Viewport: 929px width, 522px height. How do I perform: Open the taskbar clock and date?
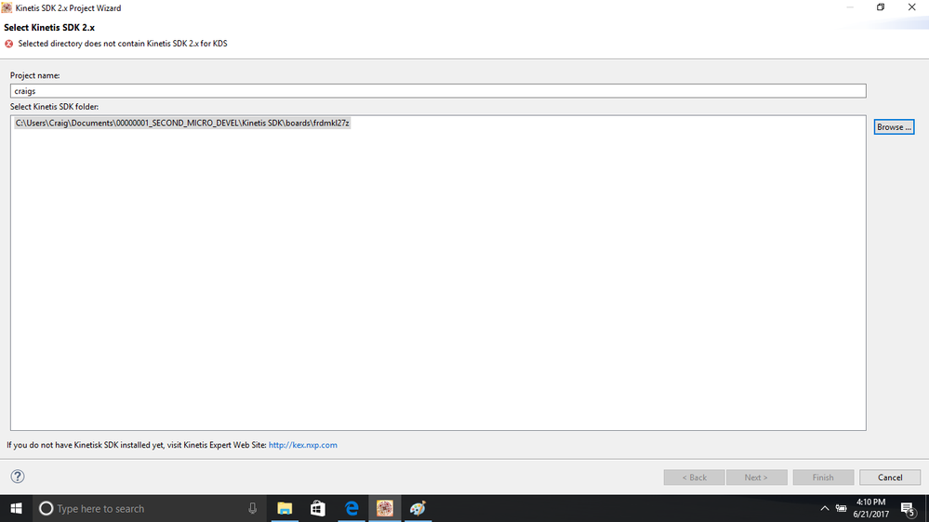click(871, 508)
